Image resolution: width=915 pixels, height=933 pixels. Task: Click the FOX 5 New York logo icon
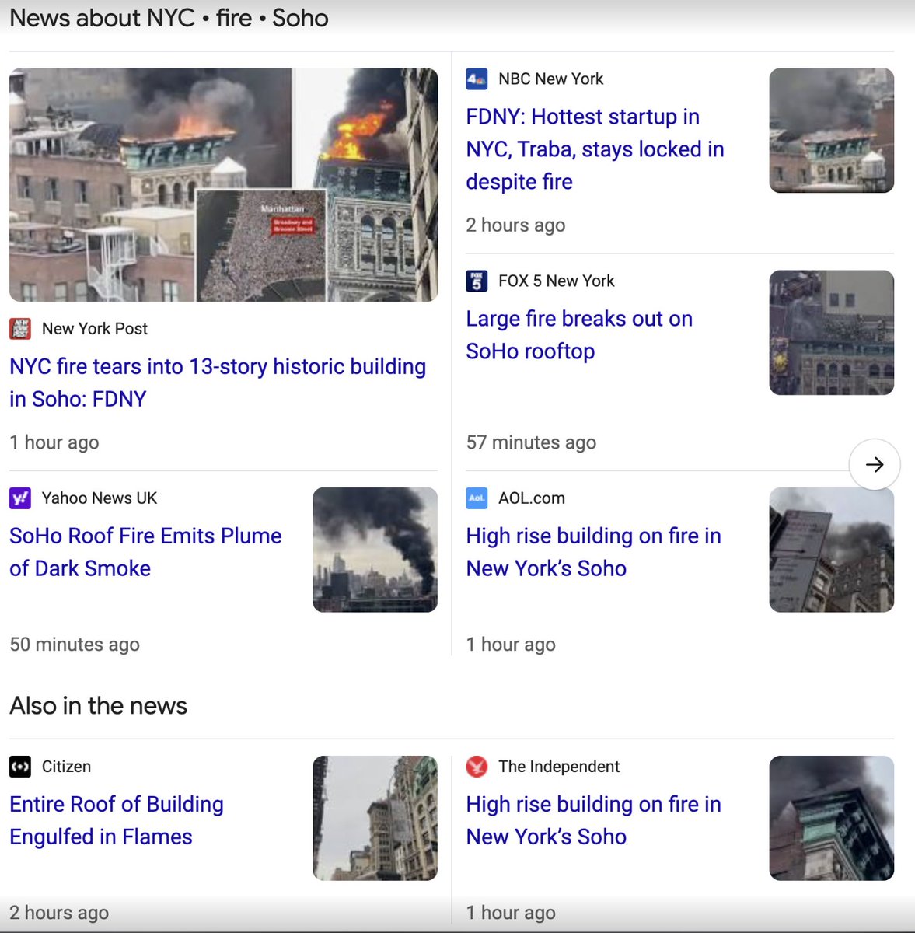click(x=477, y=281)
